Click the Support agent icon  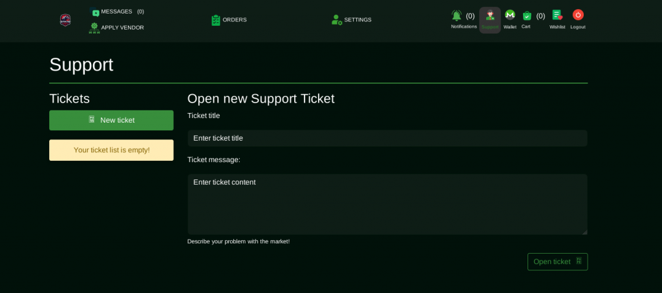click(x=490, y=15)
